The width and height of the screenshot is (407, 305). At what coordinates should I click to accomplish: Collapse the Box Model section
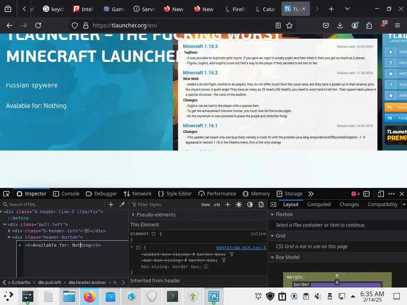click(272, 257)
